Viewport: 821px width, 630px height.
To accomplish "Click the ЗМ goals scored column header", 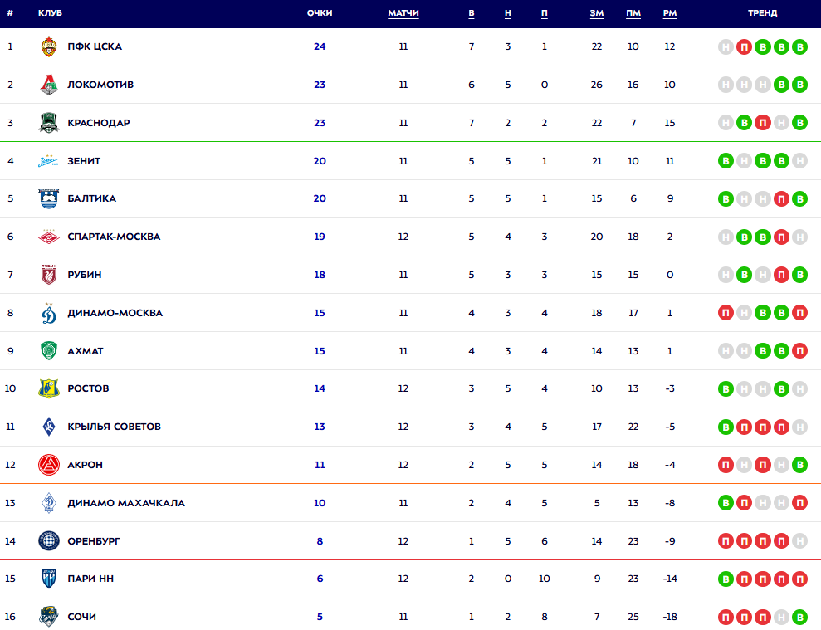I will 597,13.
